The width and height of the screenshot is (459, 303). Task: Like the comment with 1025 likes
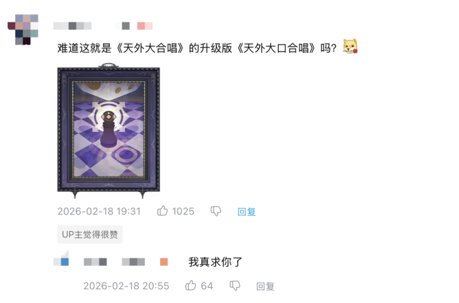point(163,211)
